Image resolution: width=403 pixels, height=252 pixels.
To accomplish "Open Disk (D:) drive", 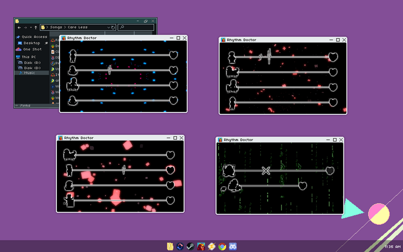I will click(x=29, y=68).
